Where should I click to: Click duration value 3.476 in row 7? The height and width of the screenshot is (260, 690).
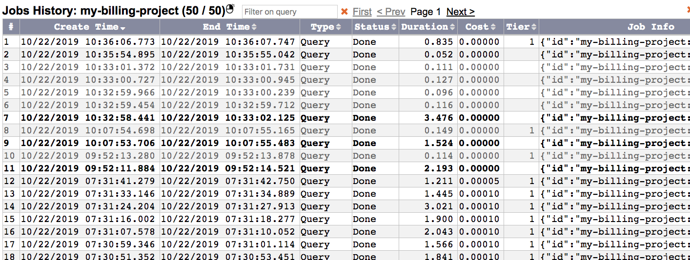tap(439, 118)
